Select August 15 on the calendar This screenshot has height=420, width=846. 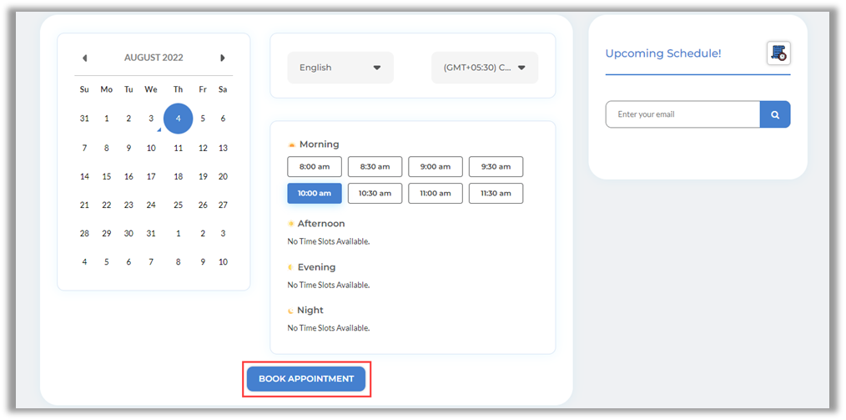click(106, 176)
